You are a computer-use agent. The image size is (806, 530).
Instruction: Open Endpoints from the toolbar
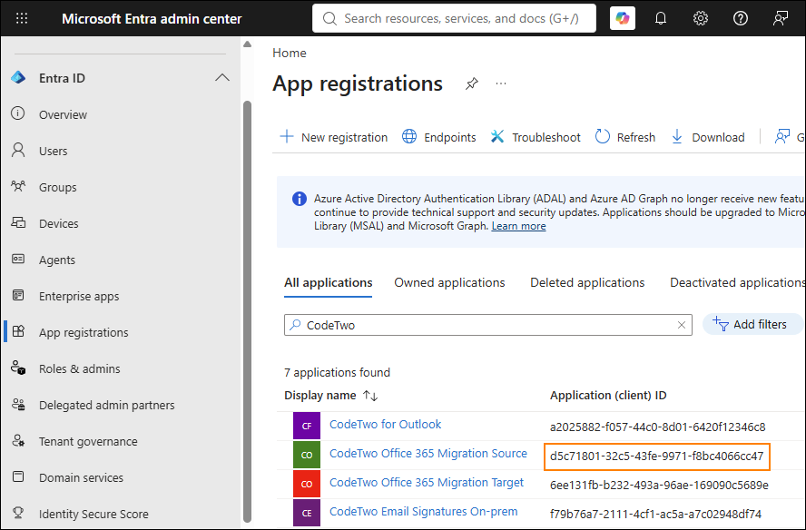point(438,137)
